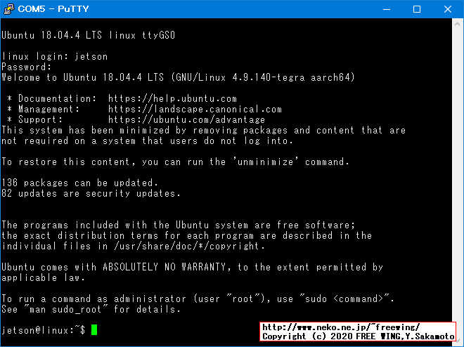Click the green cursor at the prompt
The width and height of the screenshot is (464, 347).
pos(94,330)
